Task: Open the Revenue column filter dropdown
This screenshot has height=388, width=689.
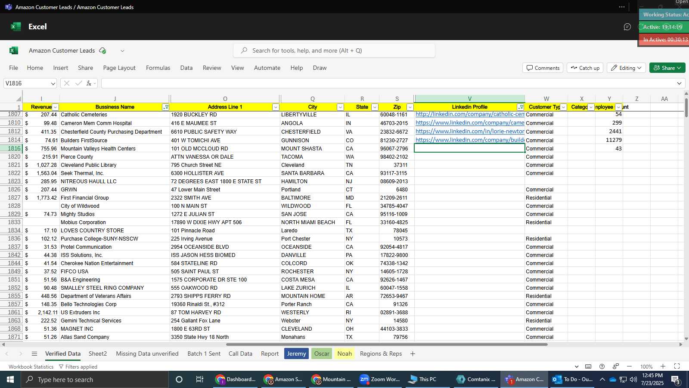Action: coord(55,107)
